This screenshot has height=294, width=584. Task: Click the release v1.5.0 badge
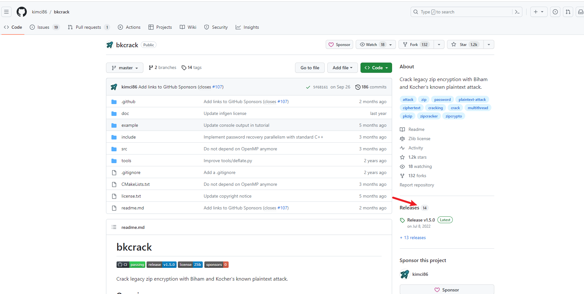click(162, 265)
